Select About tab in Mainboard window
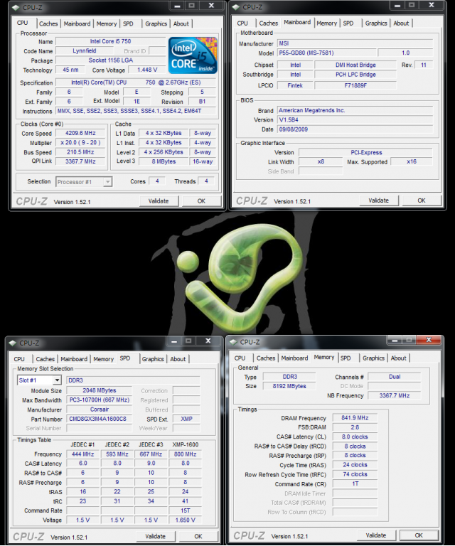This screenshot has width=455, height=546. point(401,23)
